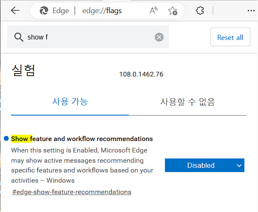Go back with the browser back arrow
258x212 pixels.
click(15, 11)
